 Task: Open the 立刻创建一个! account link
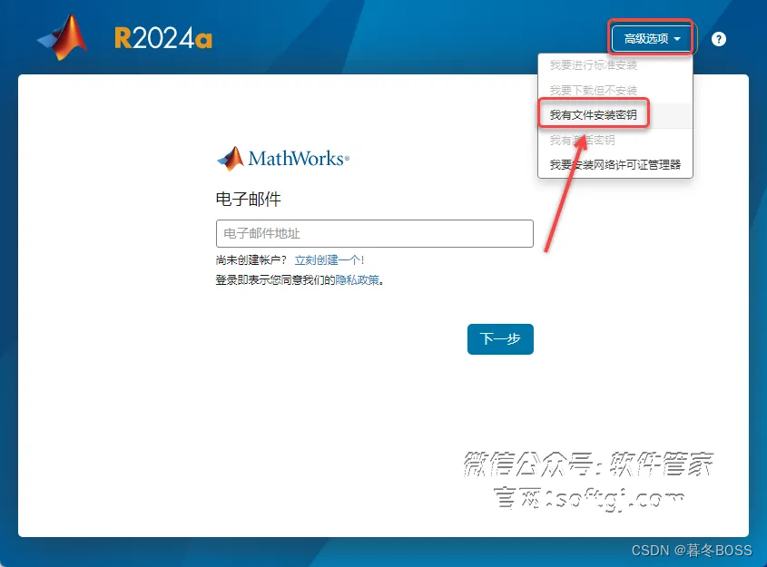[x=329, y=260]
